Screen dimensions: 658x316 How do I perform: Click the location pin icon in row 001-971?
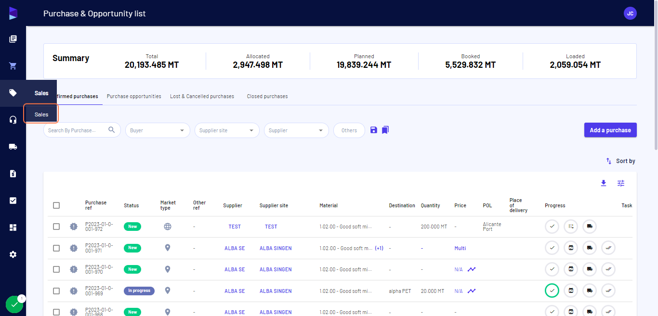point(168,248)
